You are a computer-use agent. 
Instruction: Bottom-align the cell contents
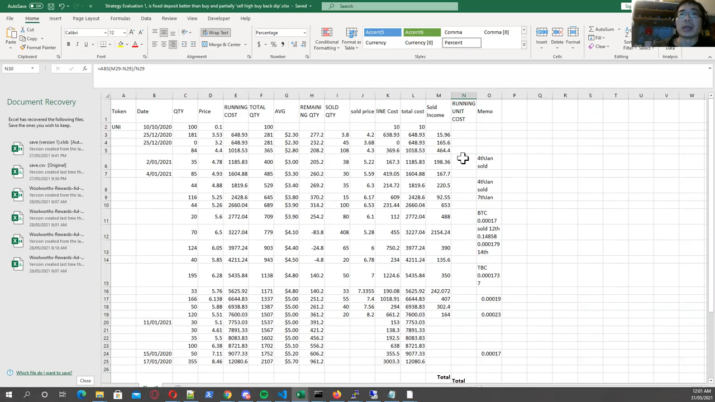(x=173, y=32)
